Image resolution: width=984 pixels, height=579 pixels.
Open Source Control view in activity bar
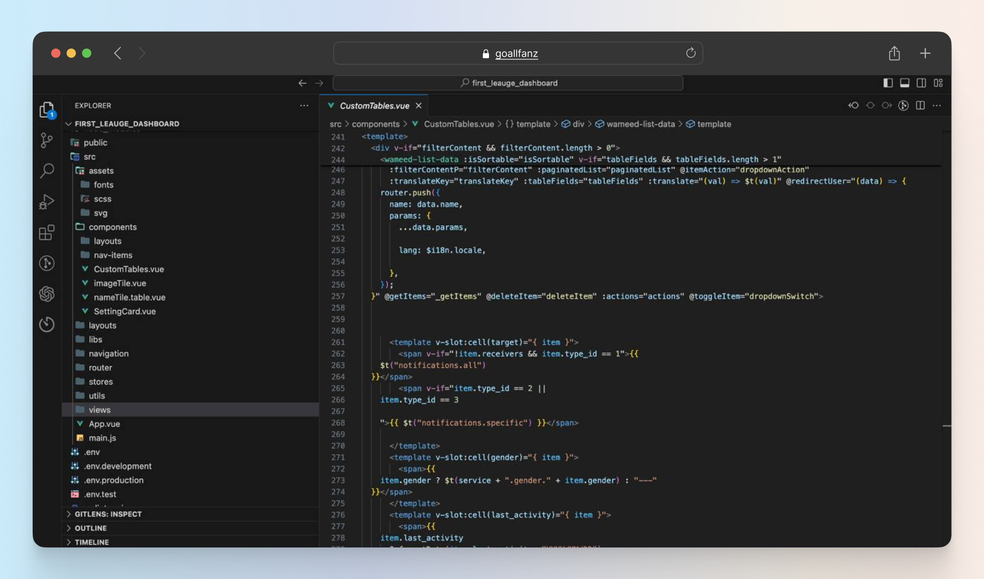pos(47,140)
